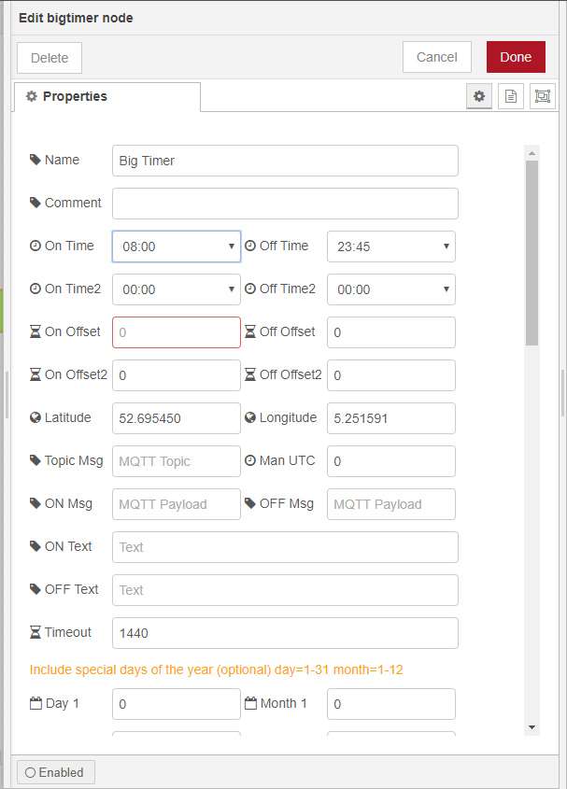Open node properties gear icon
Image resolution: width=567 pixels, height=789 pixels.
click(x=479, y=96)
